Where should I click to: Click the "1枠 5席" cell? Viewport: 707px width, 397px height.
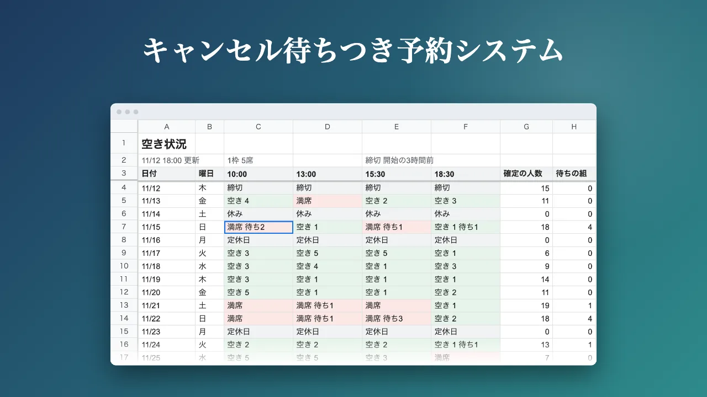tap(258, 160)
